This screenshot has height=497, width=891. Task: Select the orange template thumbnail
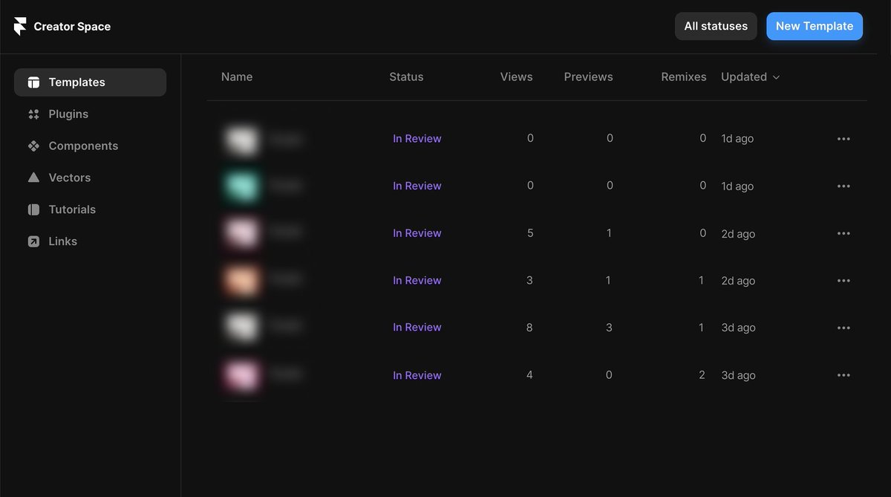242,281
